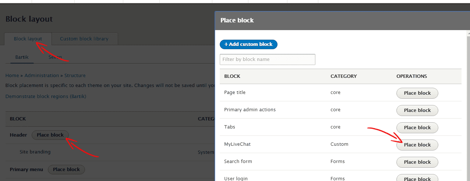Place the Page title block
Image resolution: width=470 pixels, height=181 pixels.
click(x=417, y=93)
